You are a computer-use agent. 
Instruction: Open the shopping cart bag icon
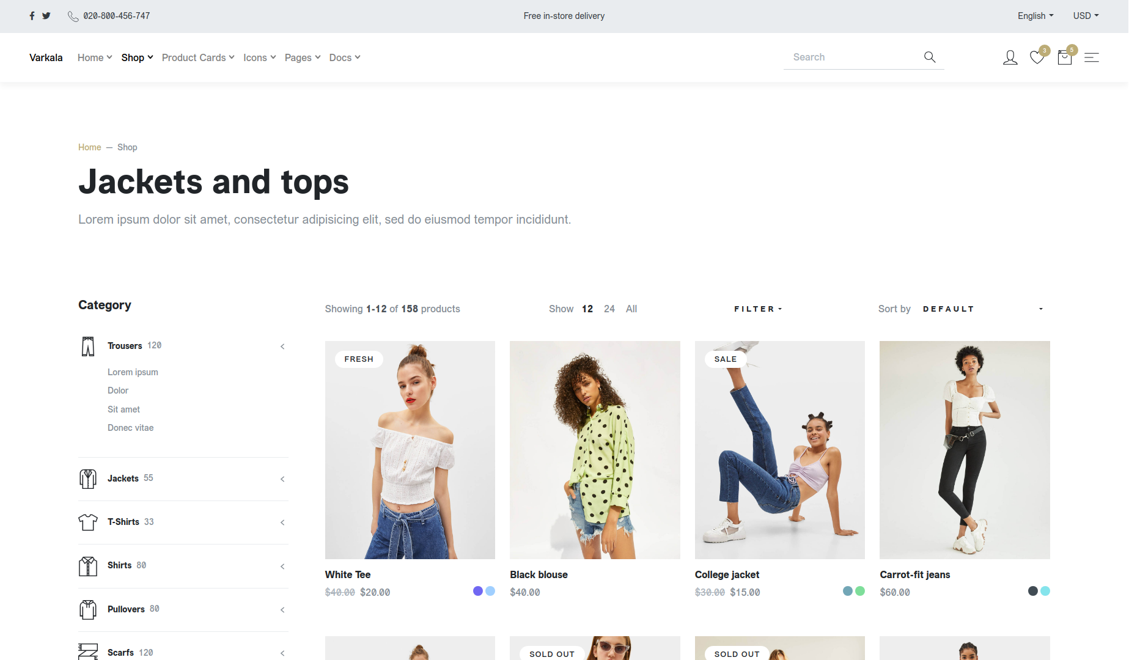pyautogui.click(x=1064, y=57)
